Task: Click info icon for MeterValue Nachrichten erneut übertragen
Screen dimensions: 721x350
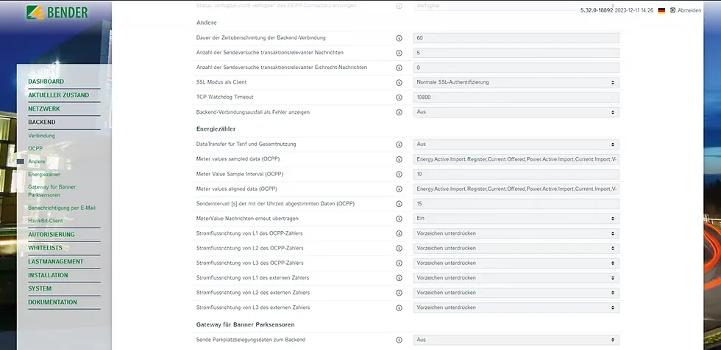Action: [399, 219]
